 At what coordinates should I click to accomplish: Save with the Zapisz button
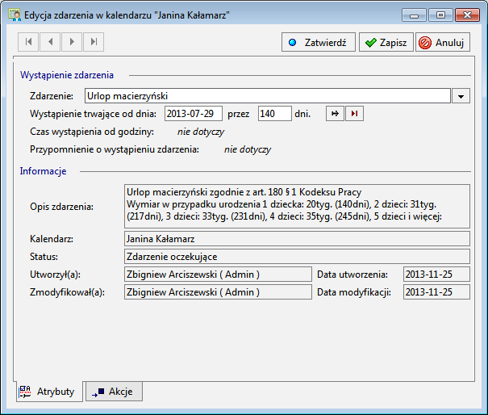[386, 42]
